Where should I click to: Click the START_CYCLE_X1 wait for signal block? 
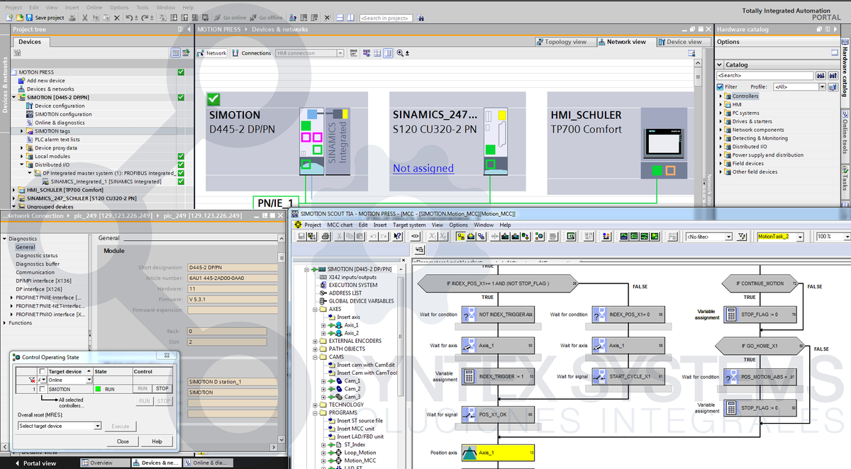tap(628, 376)
